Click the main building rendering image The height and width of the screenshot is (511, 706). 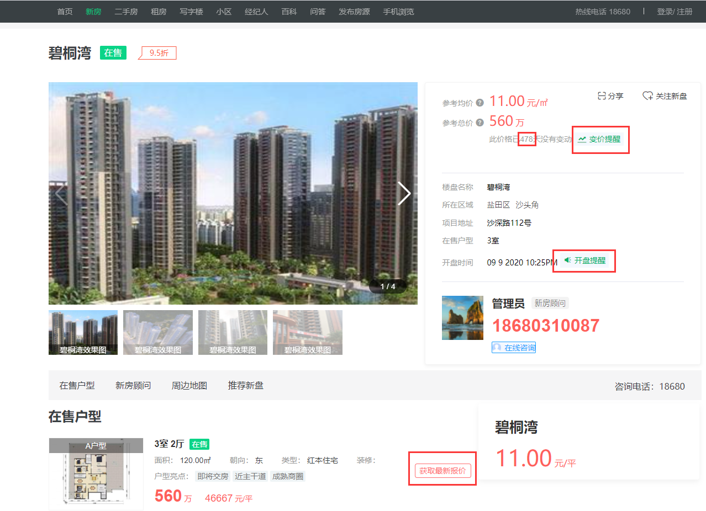(233, 193)
